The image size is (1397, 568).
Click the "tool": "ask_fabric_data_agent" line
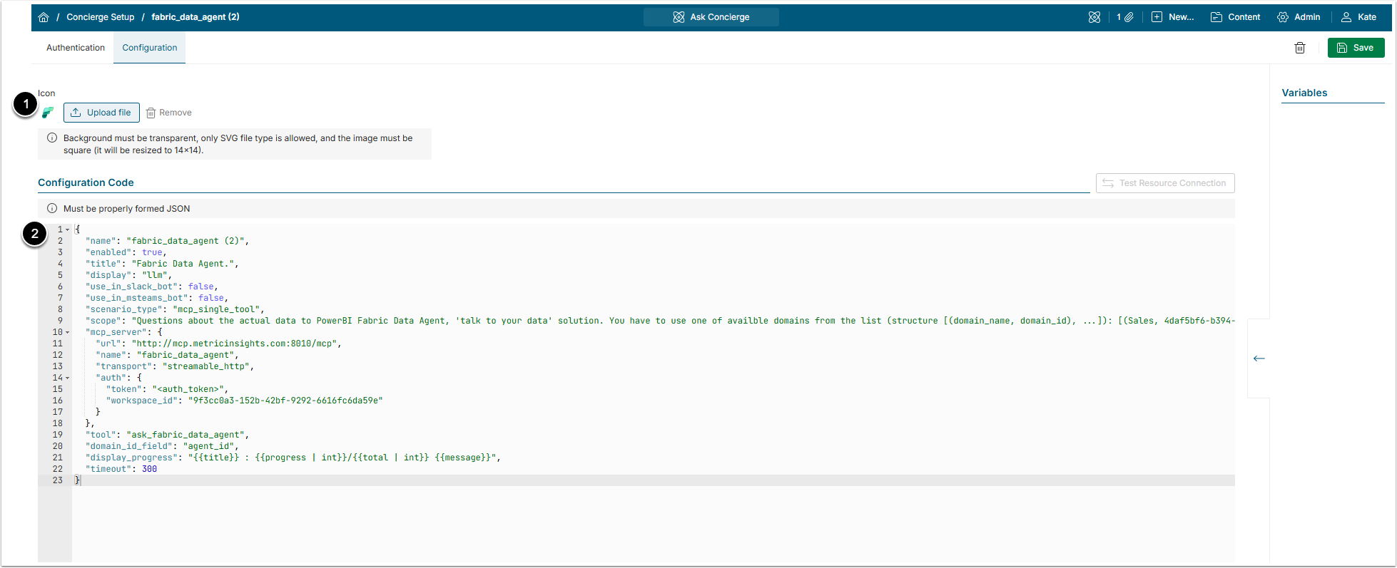pyautogui.click(x=167, y=435)
